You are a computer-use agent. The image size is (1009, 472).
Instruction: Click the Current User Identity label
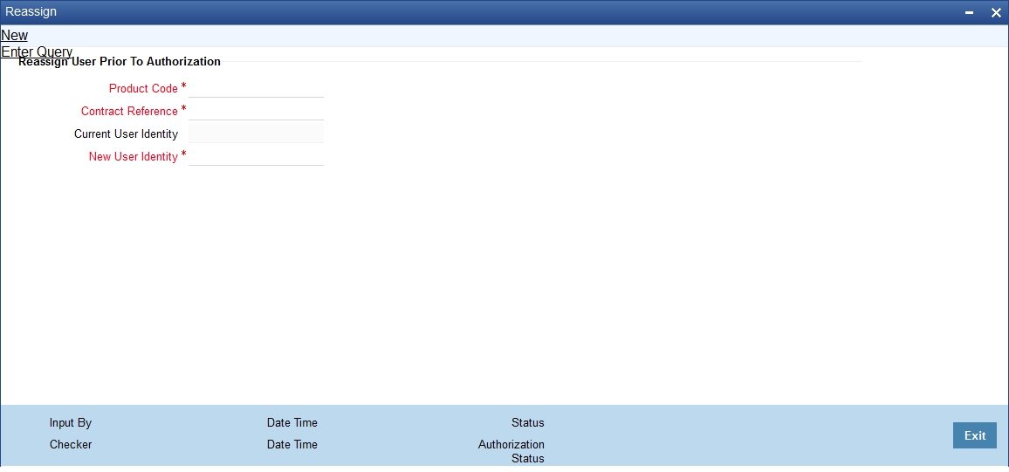126,134
